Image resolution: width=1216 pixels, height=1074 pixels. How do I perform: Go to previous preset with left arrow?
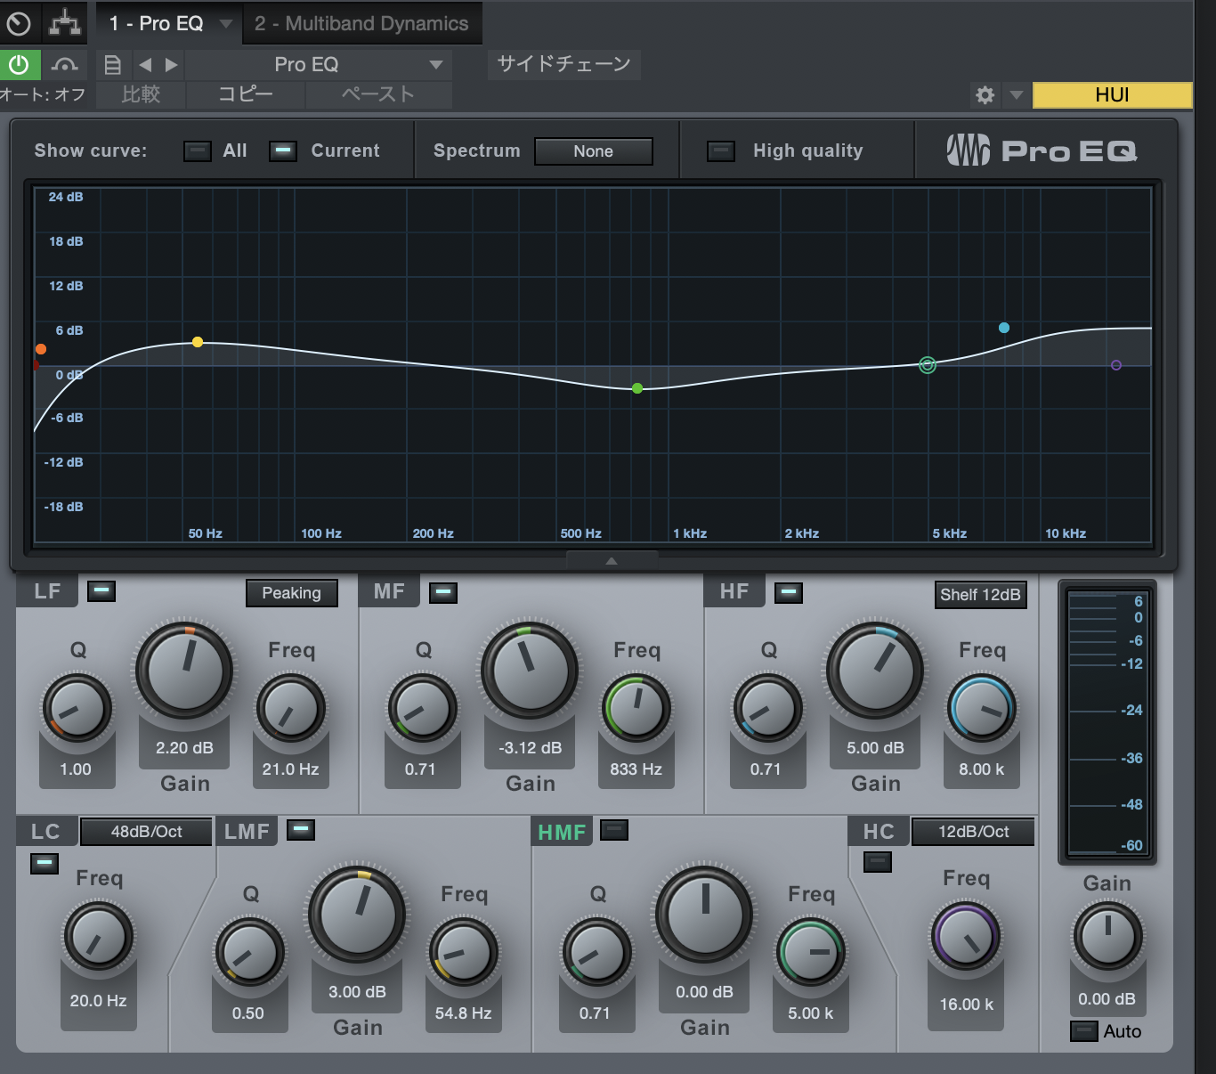(145, 64)
